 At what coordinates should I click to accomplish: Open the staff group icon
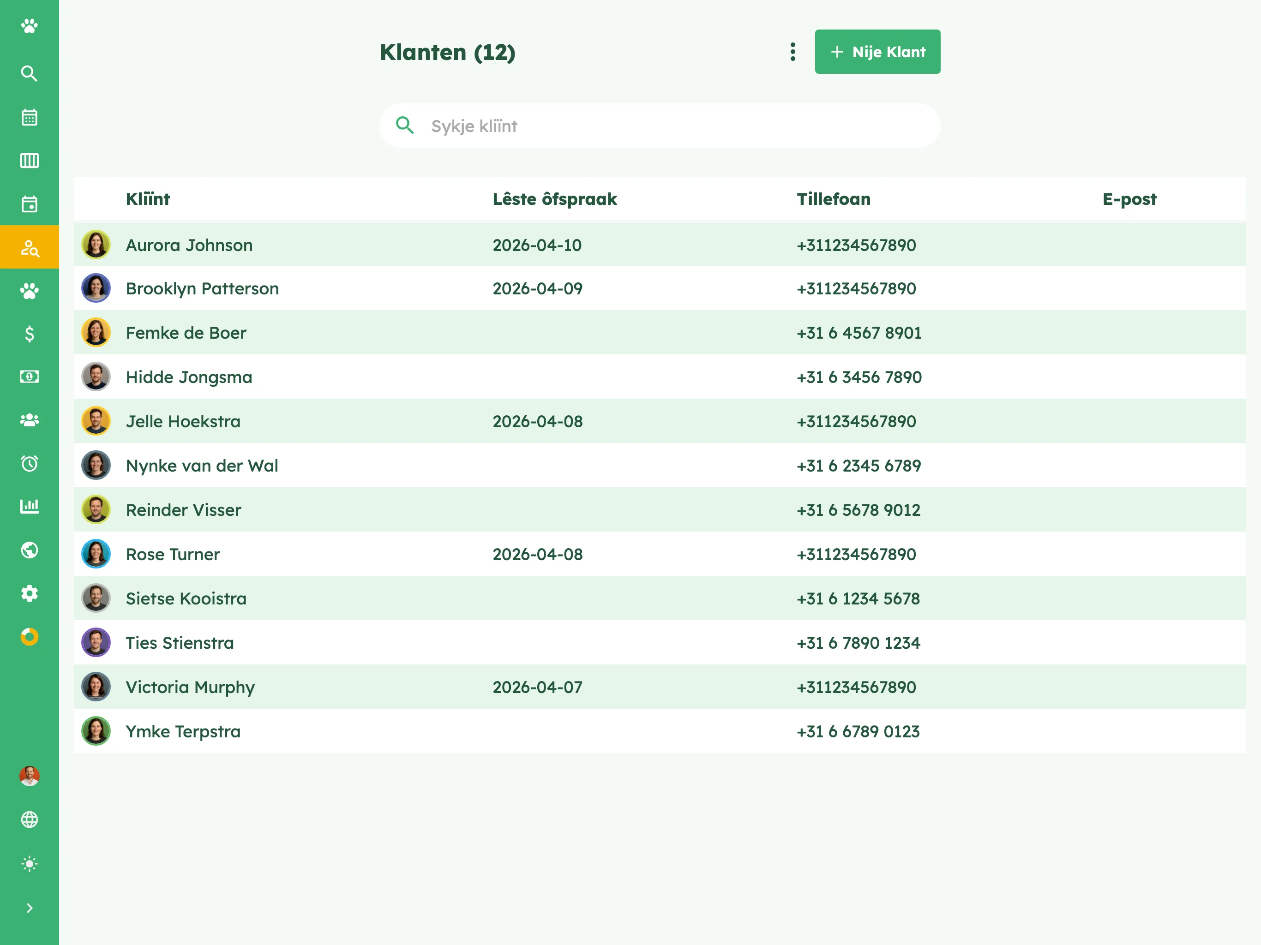tap(29, 420)
